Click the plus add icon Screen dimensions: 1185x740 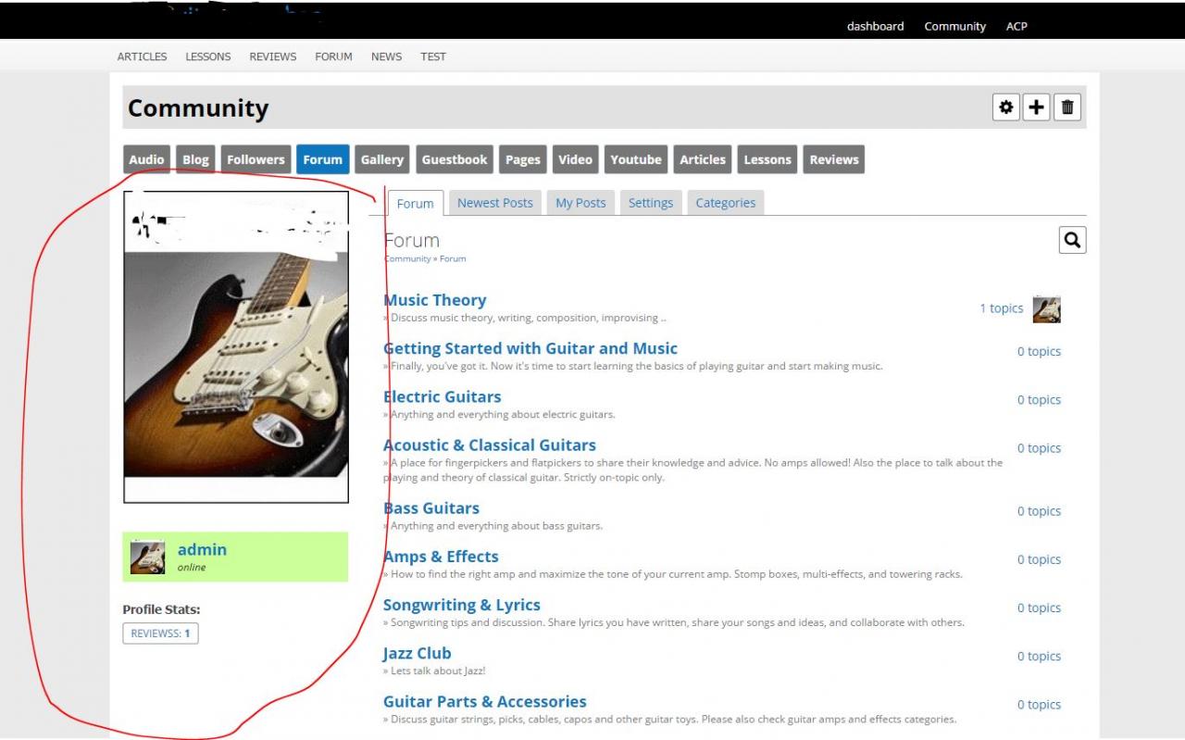click(x=1036, y=107)
